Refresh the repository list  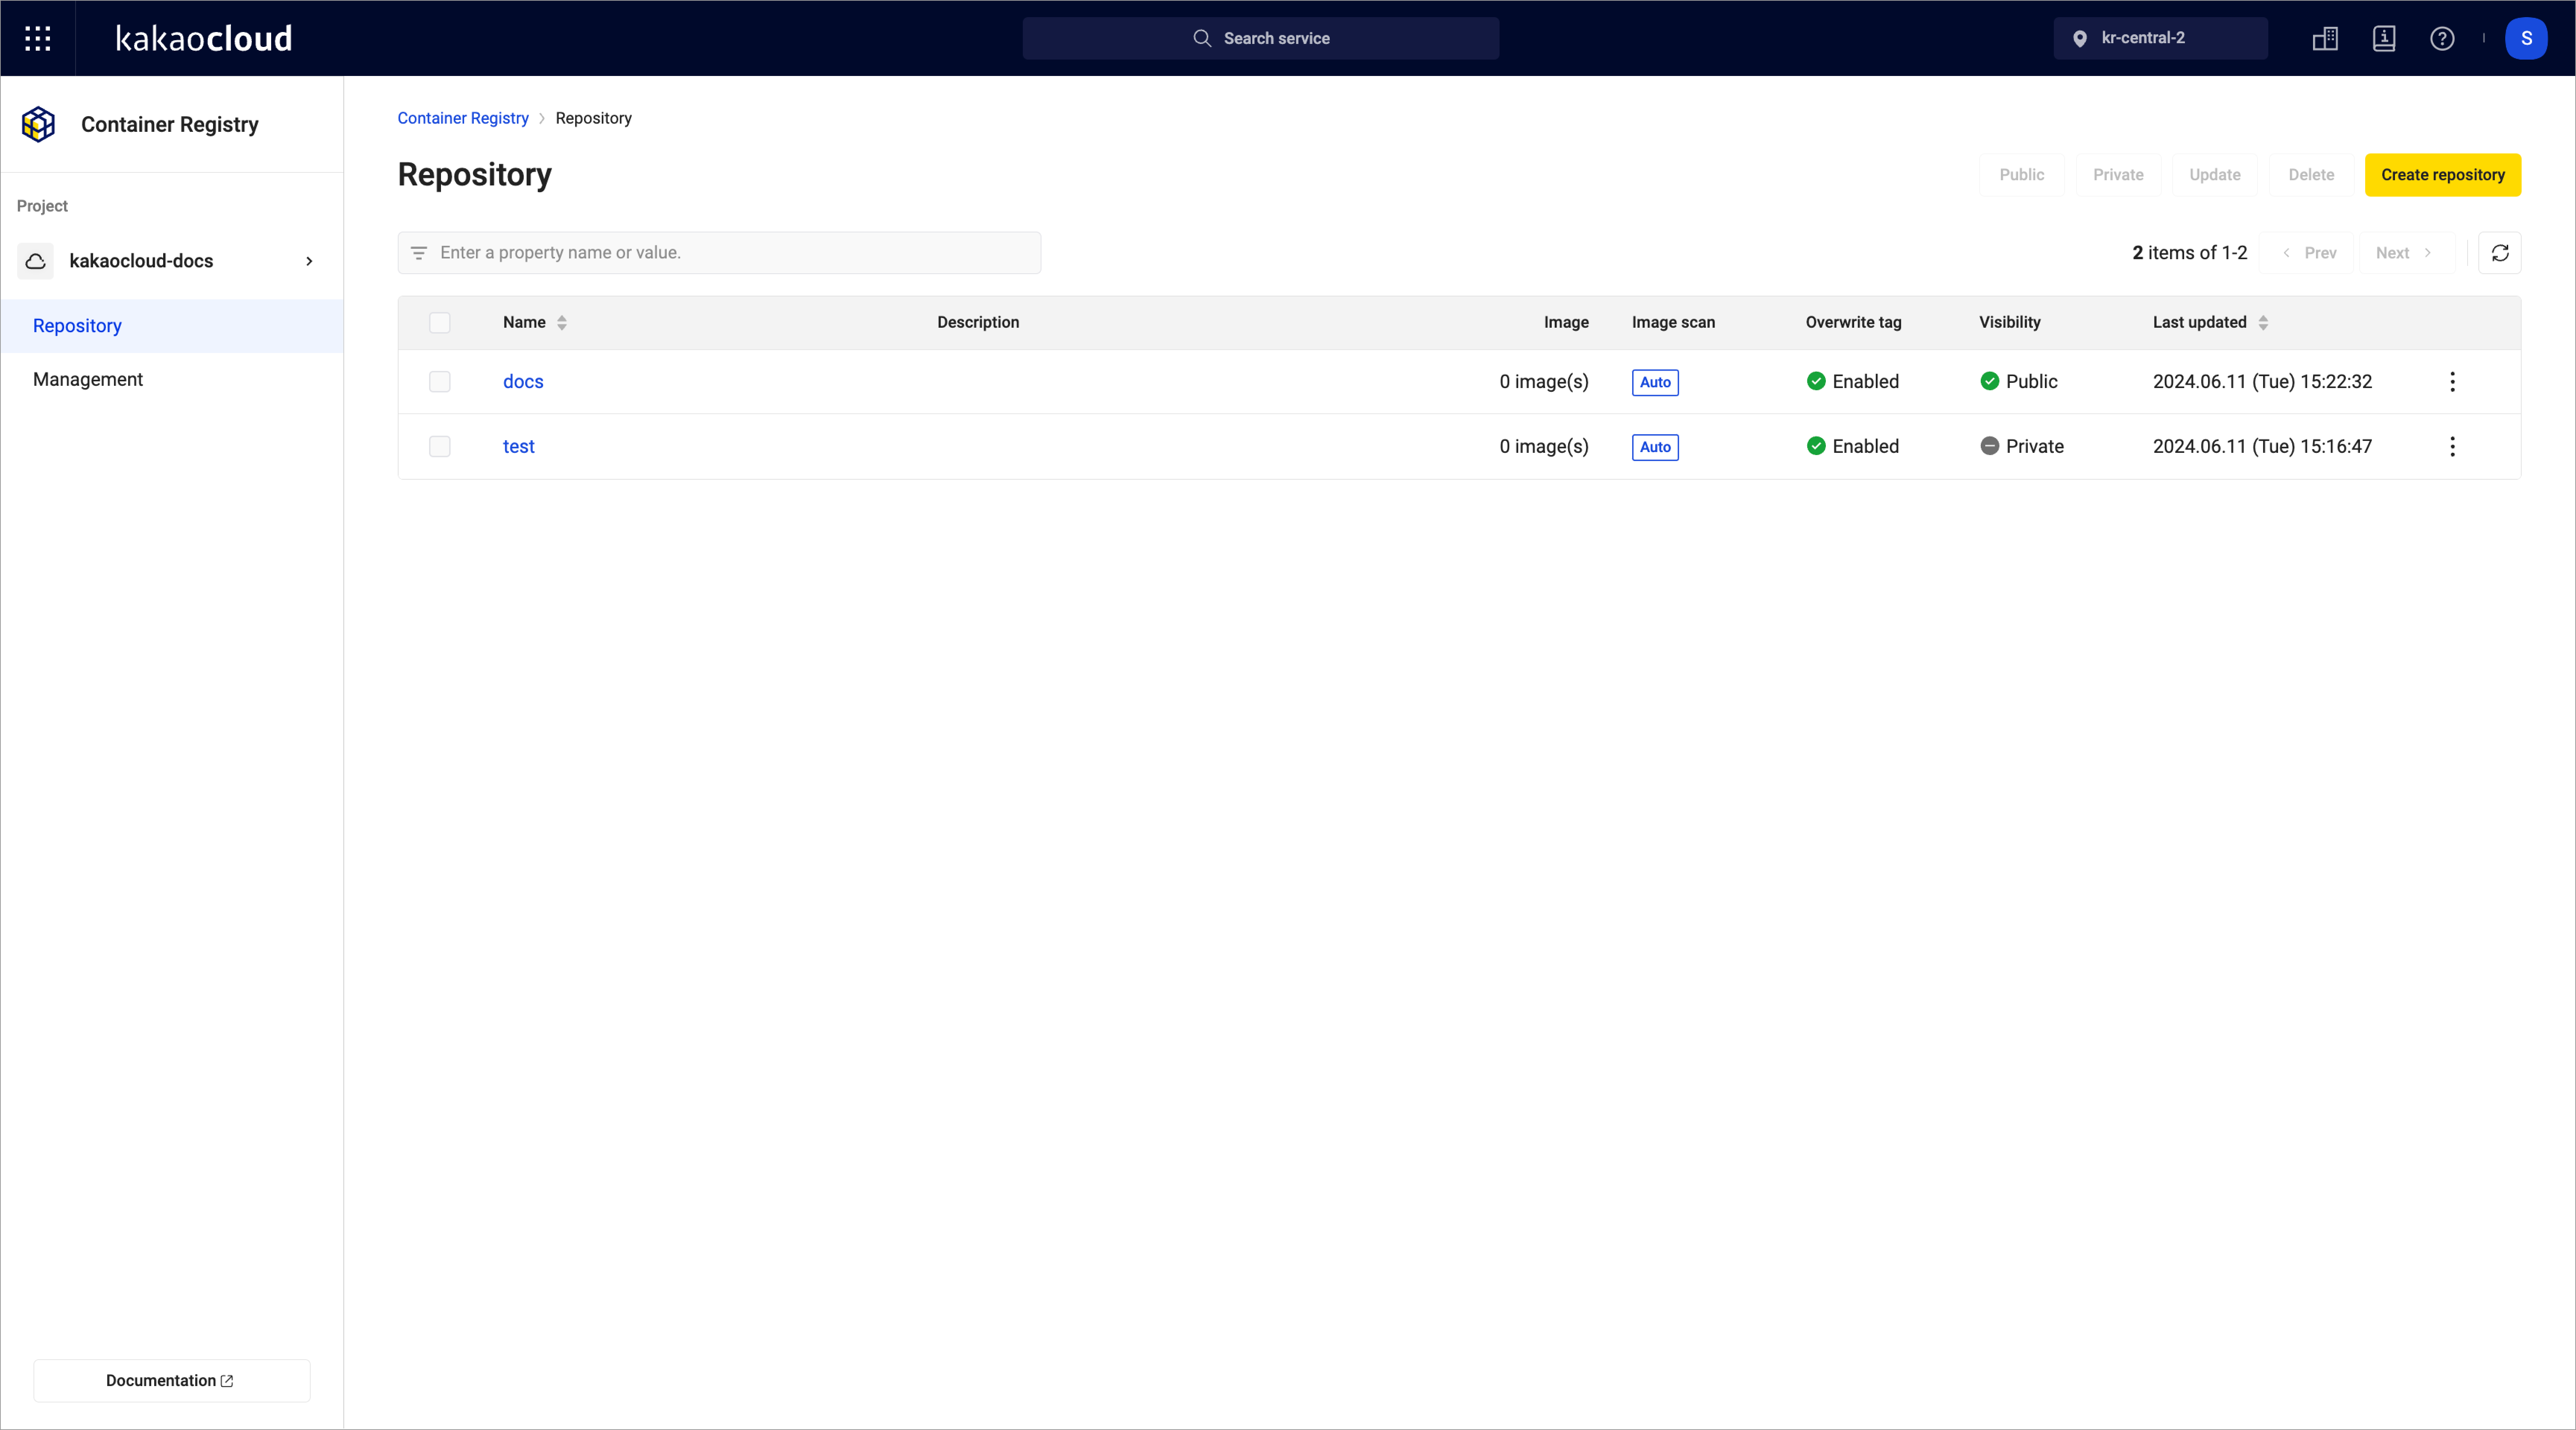pos(2500,253)
